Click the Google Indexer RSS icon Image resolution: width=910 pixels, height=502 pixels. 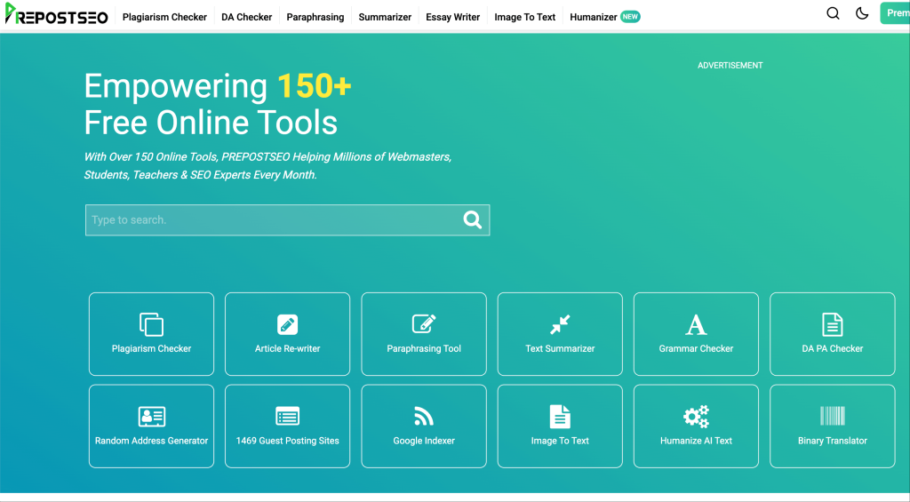pos(424,416)
